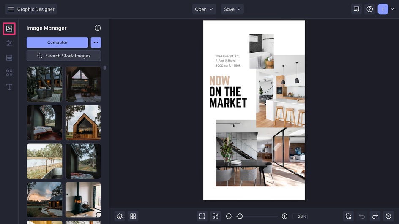Select the lake with ladder thumbnail
Screen dimensions: 399x224
[44, 161]
